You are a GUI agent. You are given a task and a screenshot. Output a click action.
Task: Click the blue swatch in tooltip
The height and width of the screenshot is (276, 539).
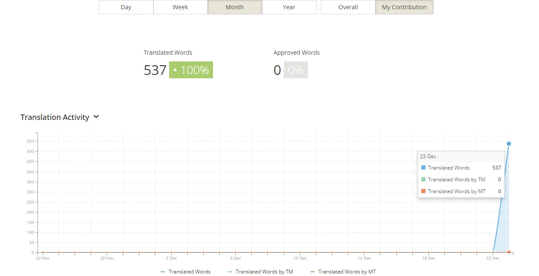pos(423,167)
